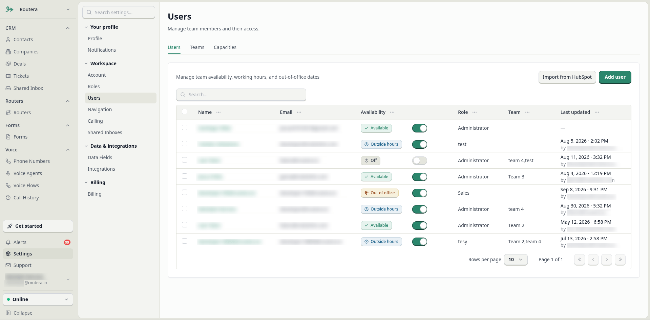Enable availability toggle for Off user

[x=420, y=161]
